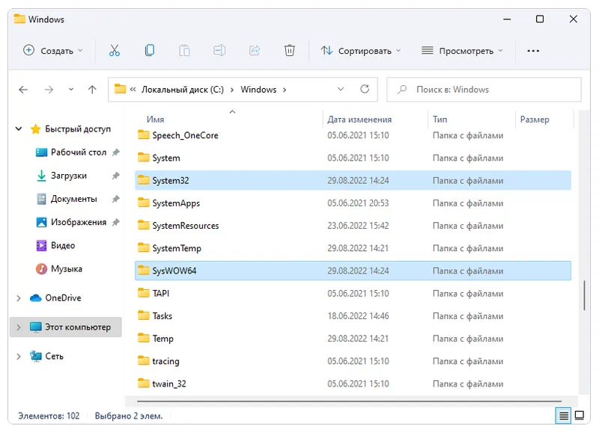Select the SystemApps folder name

click(x=176, y=203)
